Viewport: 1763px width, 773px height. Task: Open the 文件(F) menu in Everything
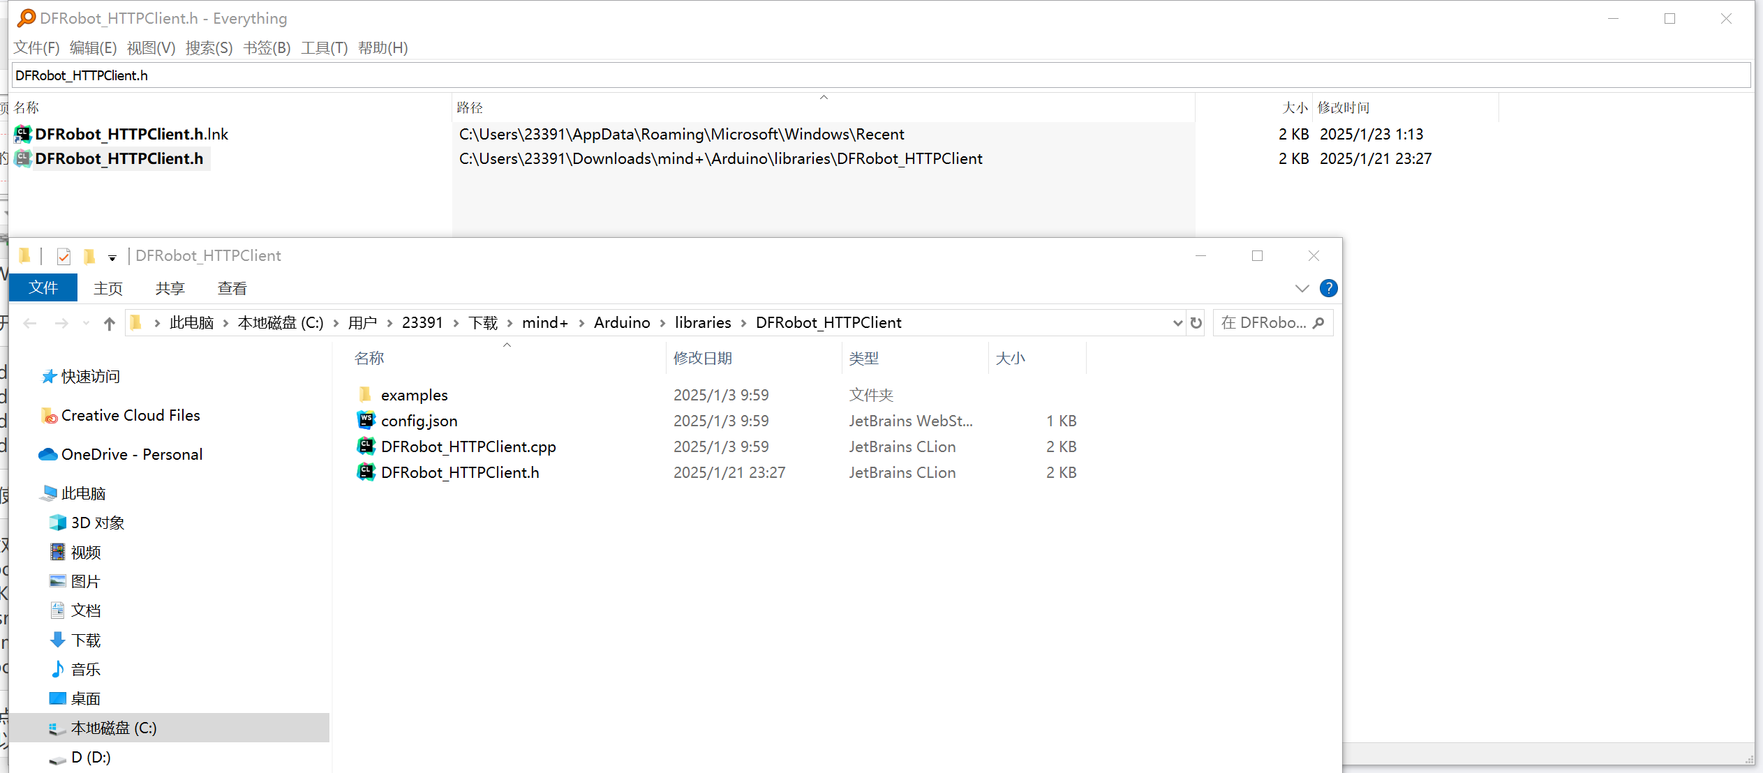coord(36,48)
